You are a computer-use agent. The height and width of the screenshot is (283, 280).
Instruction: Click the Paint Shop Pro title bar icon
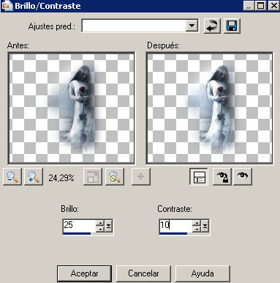(x=7, y=5)
